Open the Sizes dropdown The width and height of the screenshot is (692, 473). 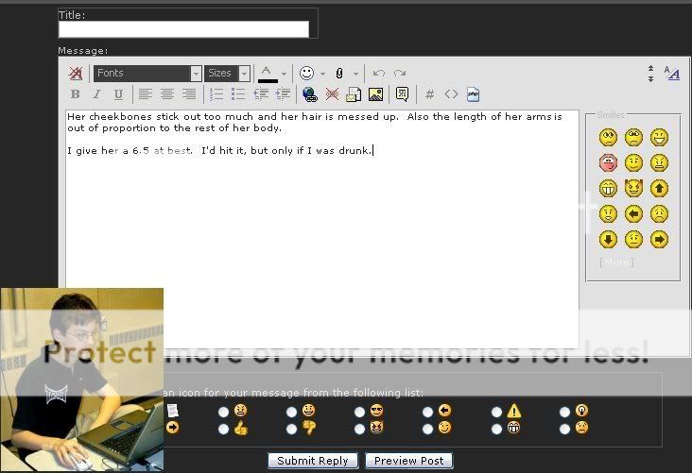pos(228,73)
